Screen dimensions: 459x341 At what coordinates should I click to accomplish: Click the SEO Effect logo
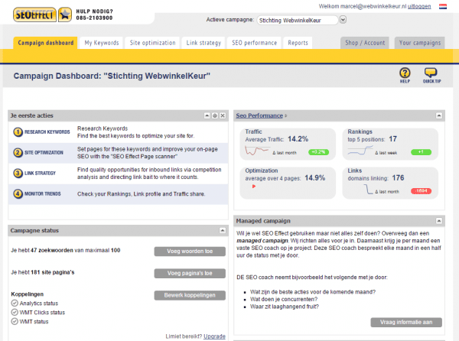tap(34, 13)
